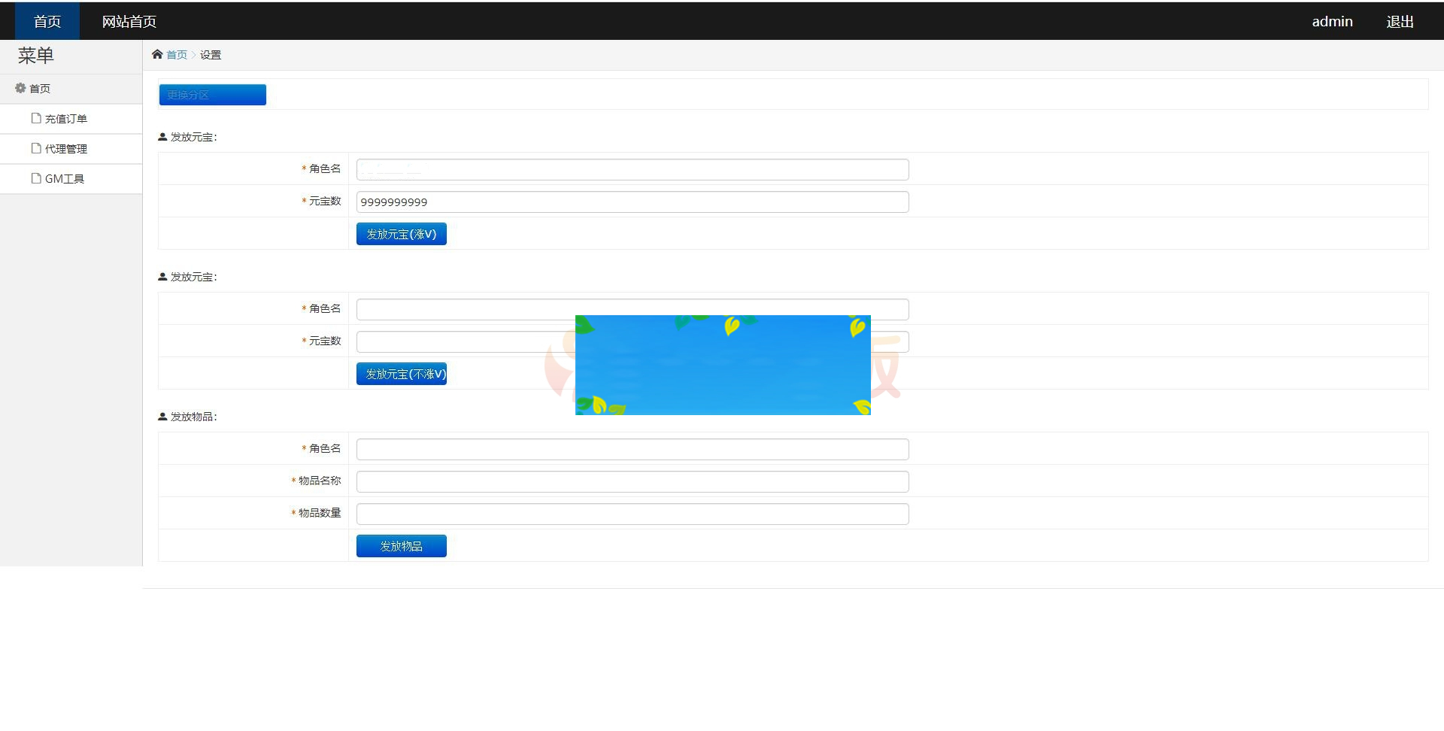Log out using the 退出 link

click(1400, 22)
